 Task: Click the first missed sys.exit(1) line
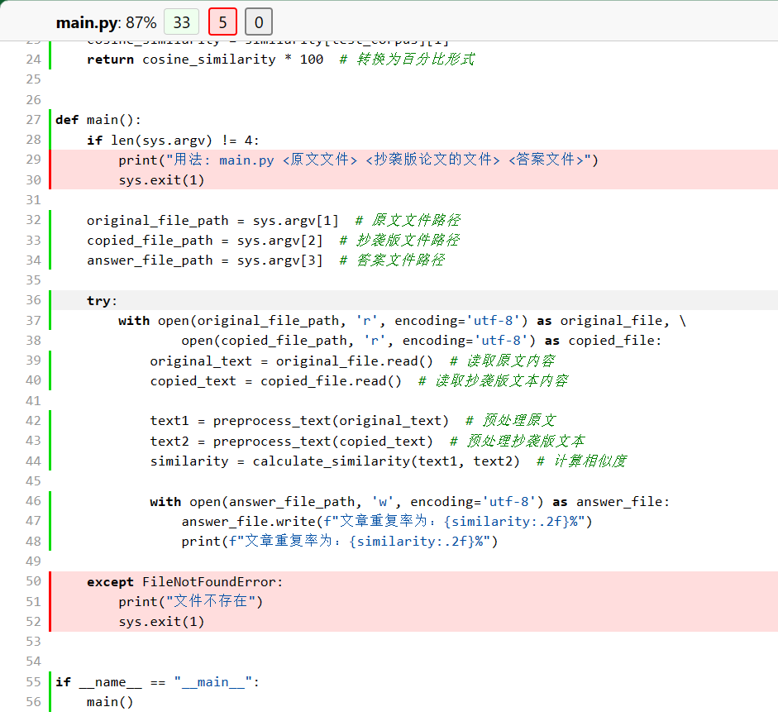(x=161, y=180)
